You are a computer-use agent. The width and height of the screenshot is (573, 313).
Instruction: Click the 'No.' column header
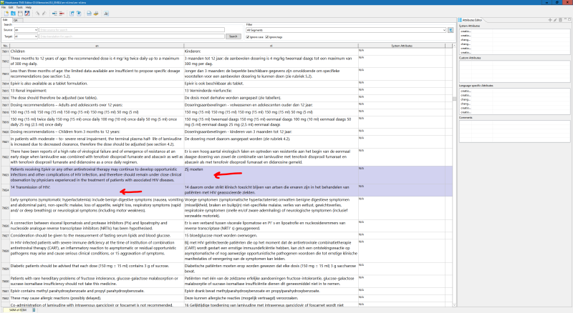pyautogui.click(x=5, y=46)
